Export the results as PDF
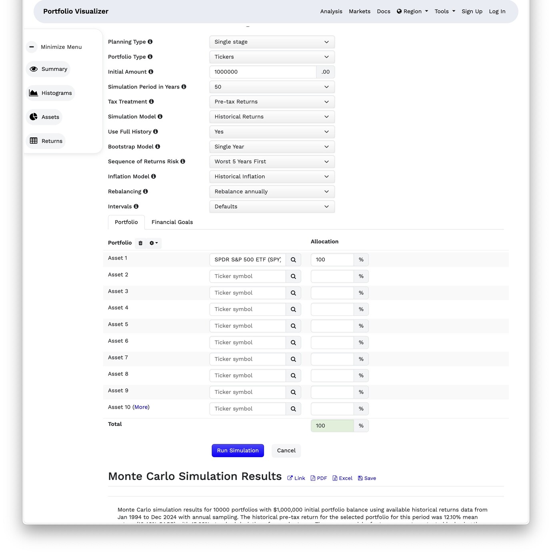 (x=319, y=478)
